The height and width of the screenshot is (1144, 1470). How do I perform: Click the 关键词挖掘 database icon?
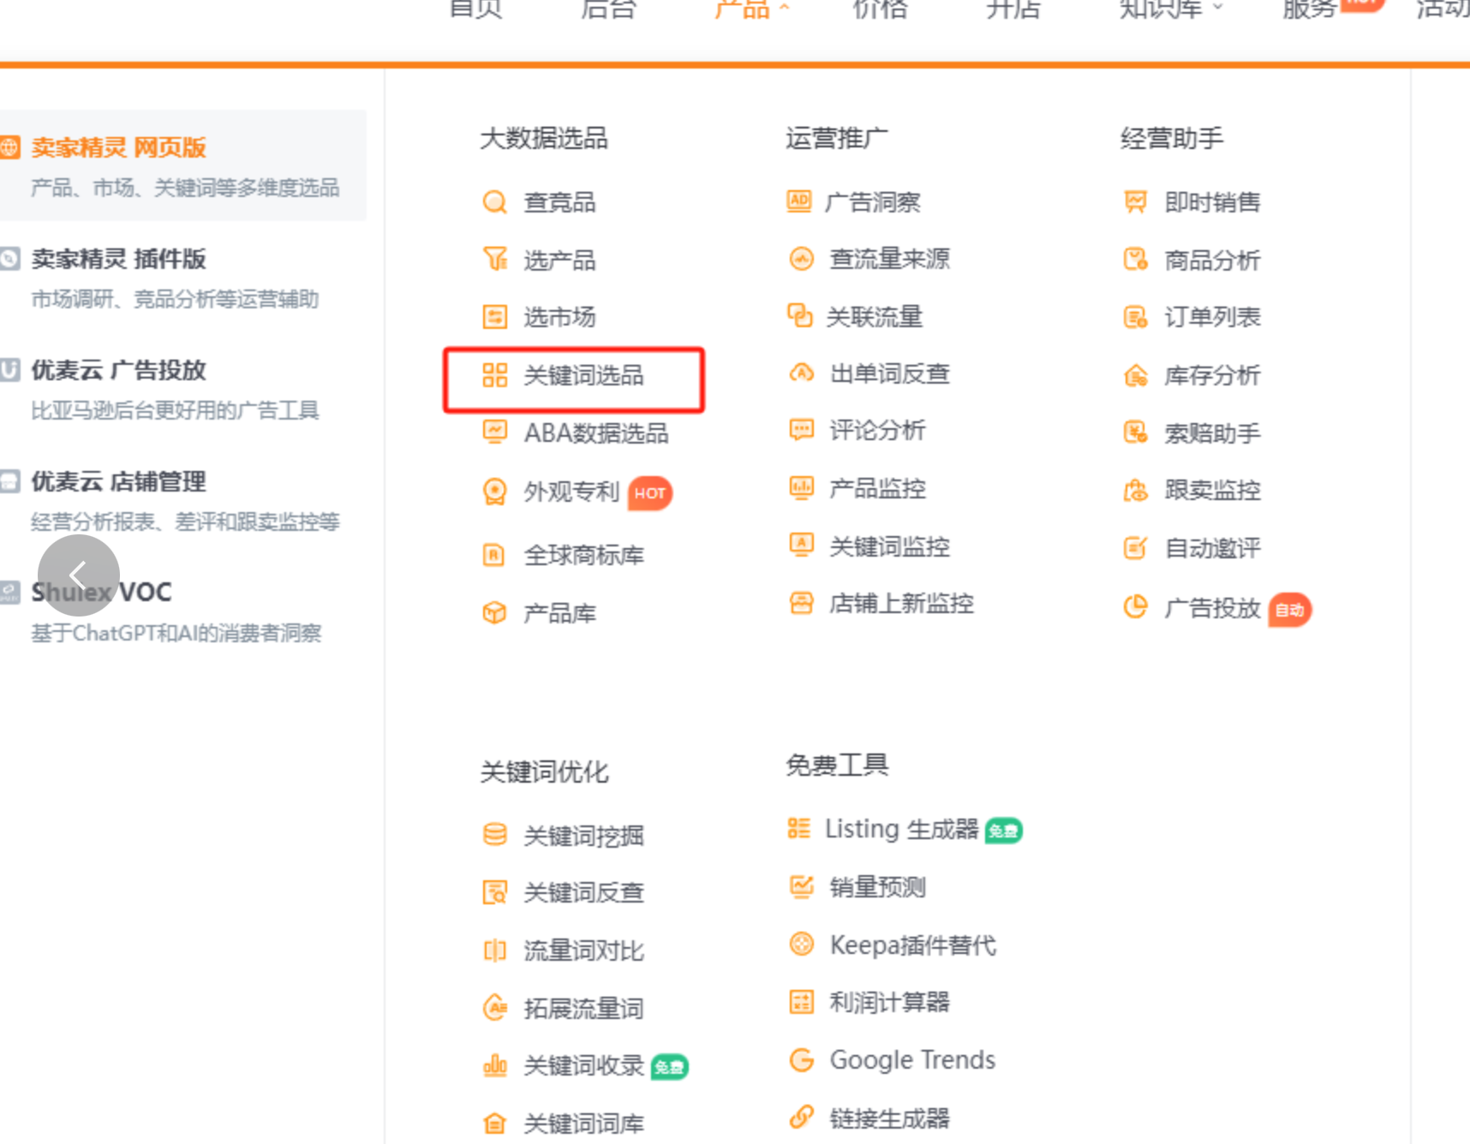[495, 835]
